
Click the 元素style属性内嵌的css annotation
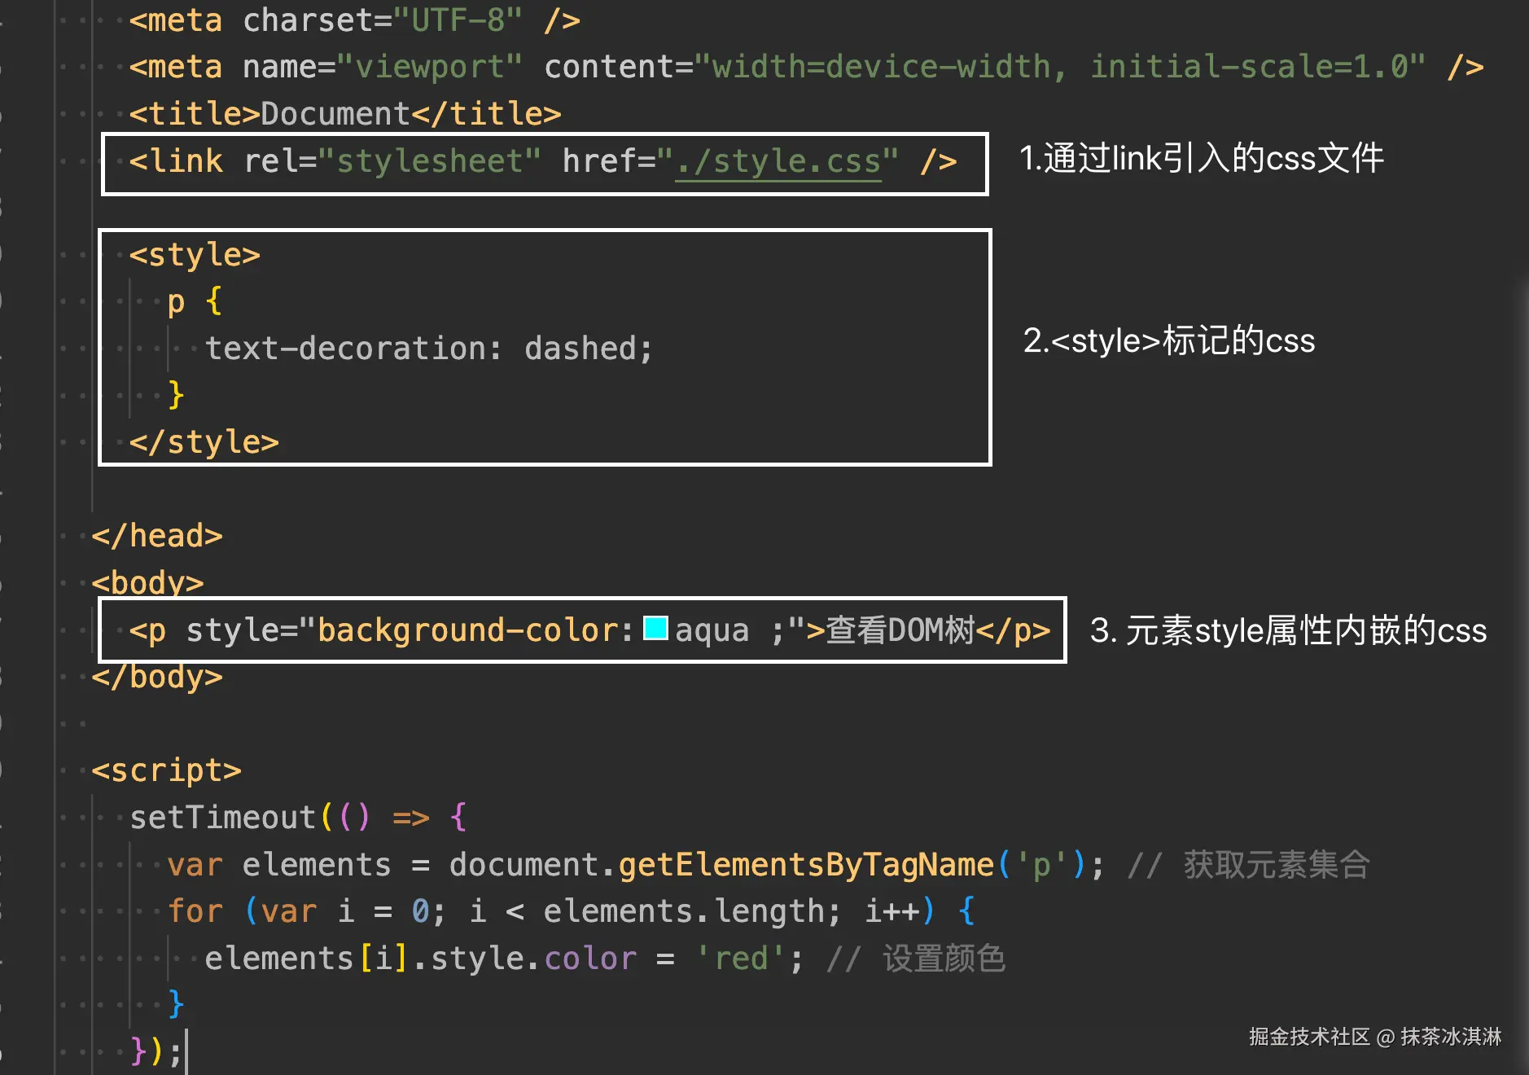click(1288, 630)
